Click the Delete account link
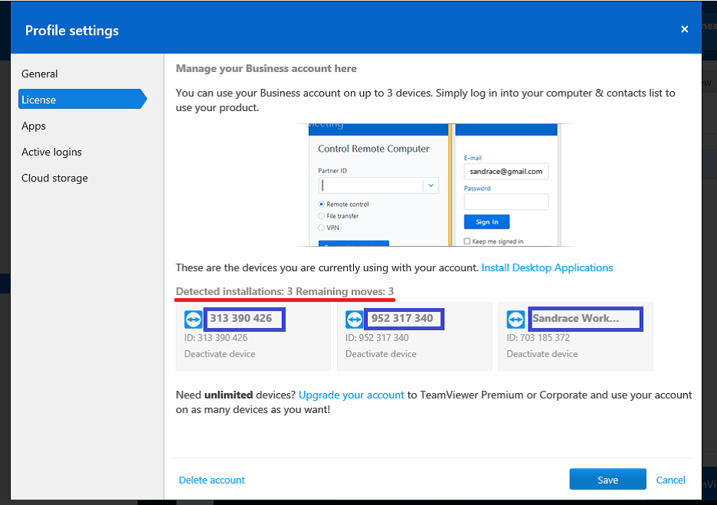This screenshot has height=505, width=717. tap(212, 480)
